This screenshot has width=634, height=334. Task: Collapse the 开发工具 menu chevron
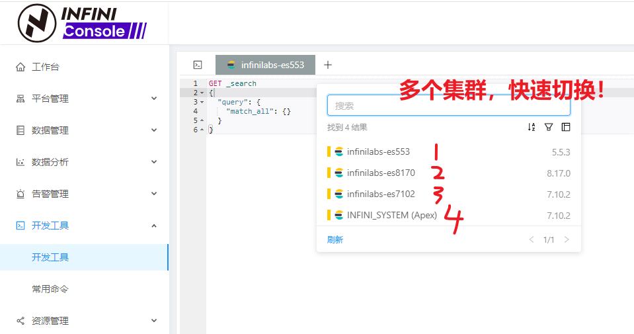pos(154,226)
